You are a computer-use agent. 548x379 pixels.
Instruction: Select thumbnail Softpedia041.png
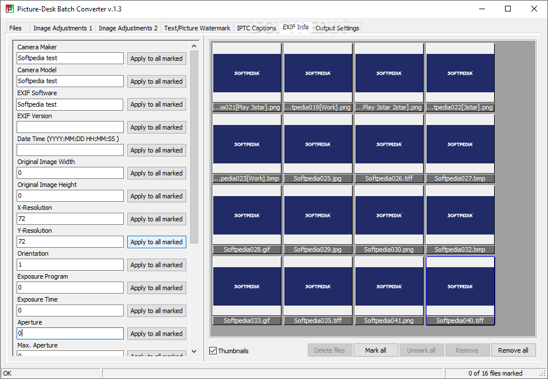pyautogui.click(x=389, y=291)
